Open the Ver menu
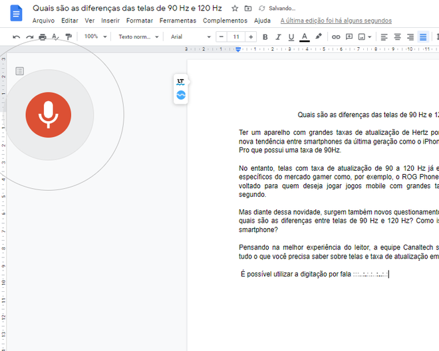This screenshot has height=351, width=439. pyautogui.click(x=90, y=21)
